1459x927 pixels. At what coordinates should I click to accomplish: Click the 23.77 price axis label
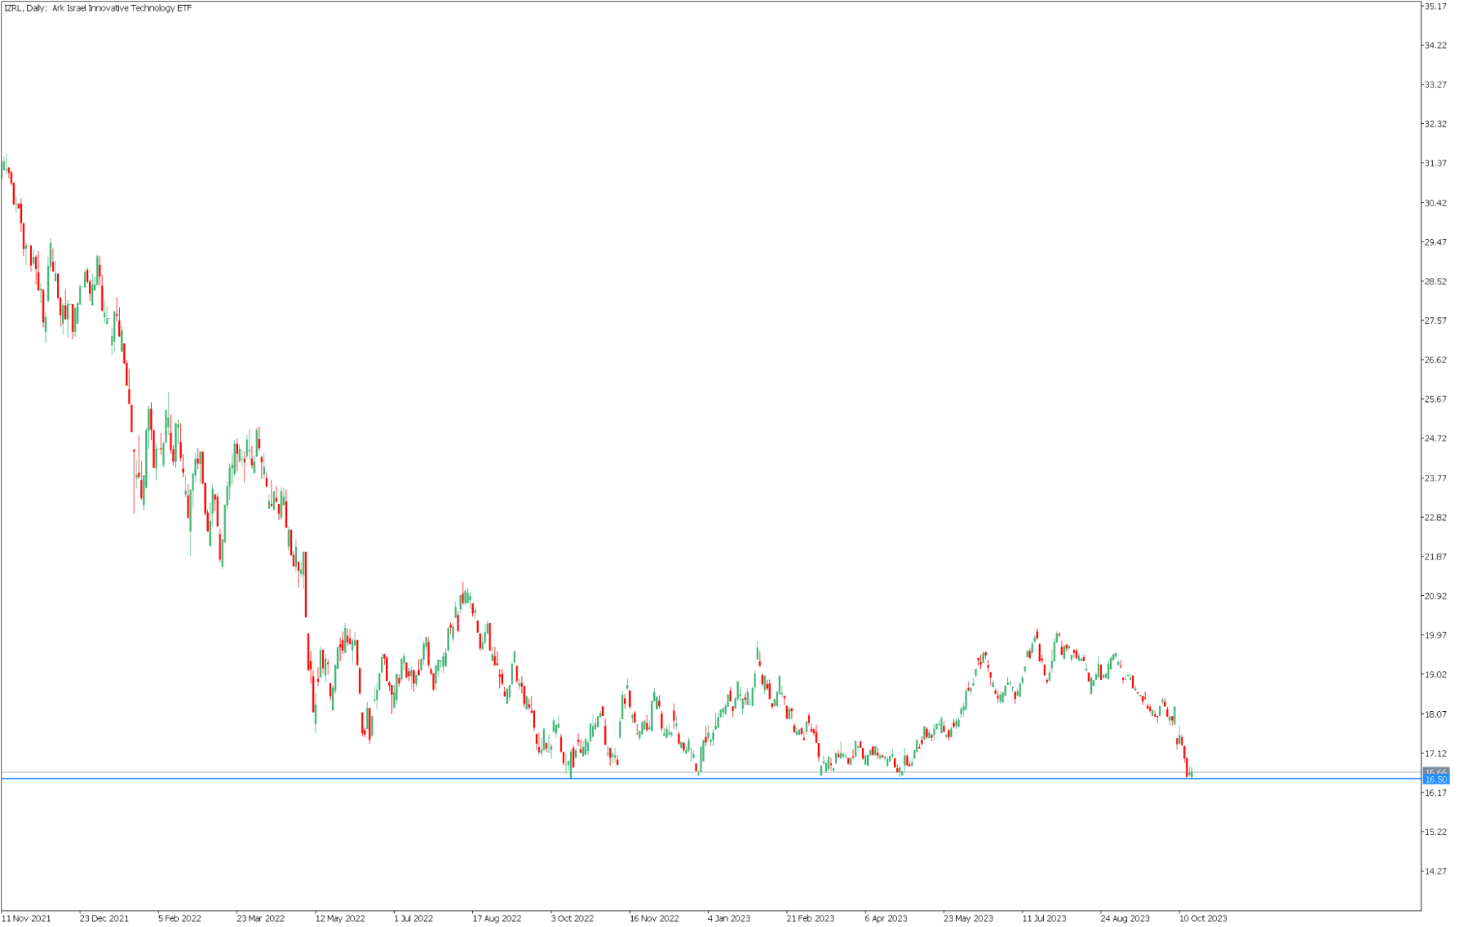point(1436,478)
